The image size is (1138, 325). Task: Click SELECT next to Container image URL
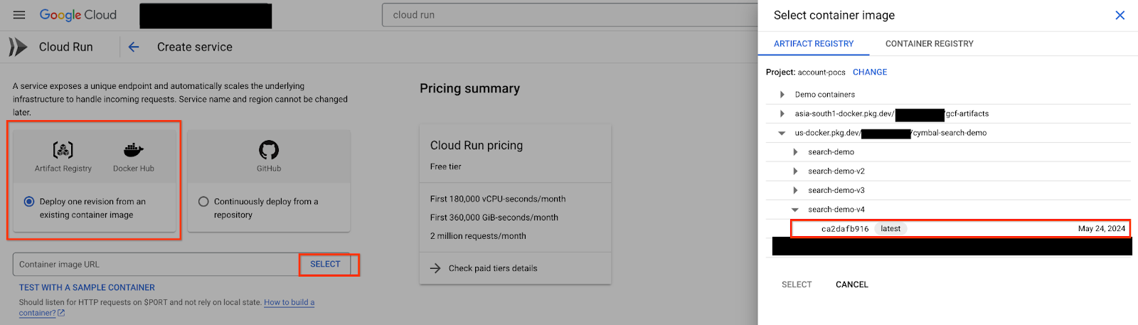325,264
